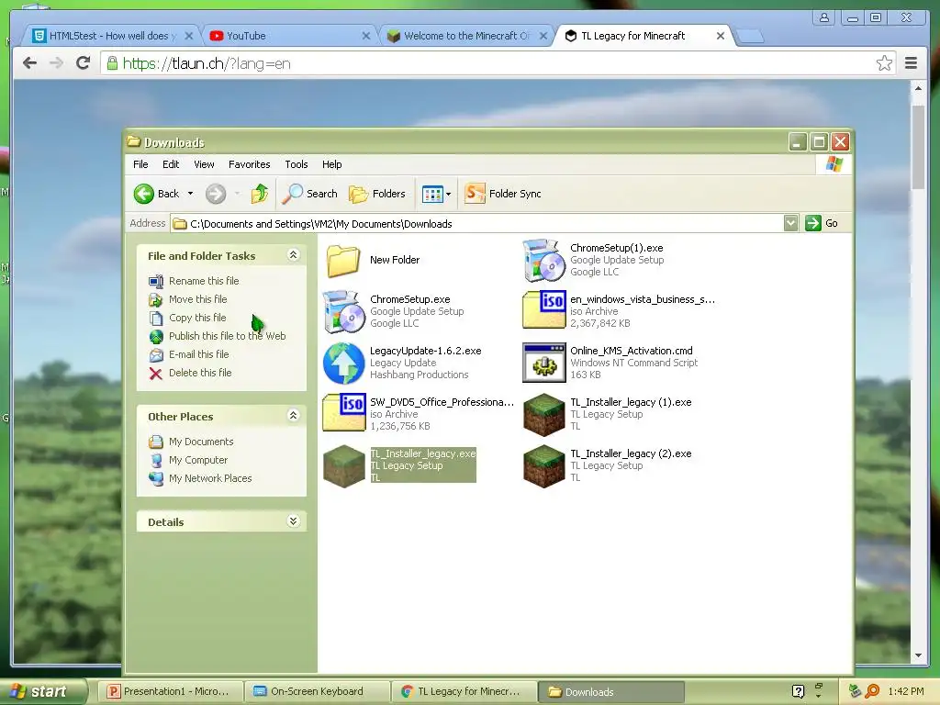Click Explorer's Forward arrow icon
The image size is (940, 705).
point(216,194)
